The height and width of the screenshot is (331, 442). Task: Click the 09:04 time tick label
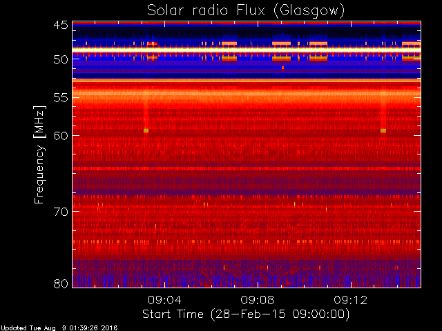pyautogui.click(x=164, y=300)
